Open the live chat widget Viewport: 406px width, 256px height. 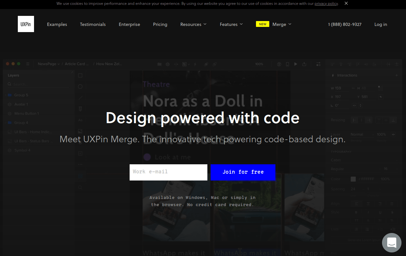coord(391,242)
